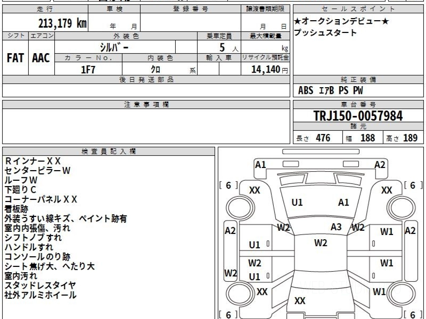Select the note コーナーパネルXX
The width and height of the screenshot is (426, 319).
coord(41,200)
